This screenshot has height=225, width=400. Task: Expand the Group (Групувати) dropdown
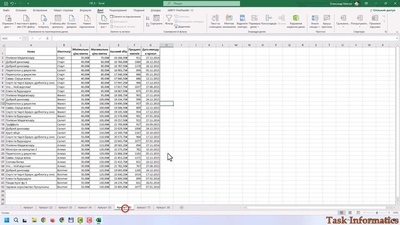click(x=343, y=26)
